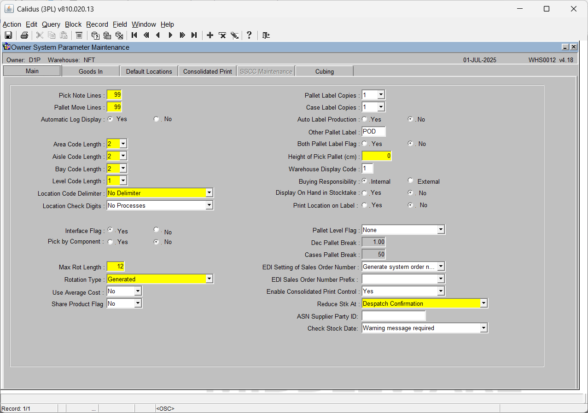Select Internal for Buying Responsibility
The height and width of the screenshot is (413, 588).
(x=365, y=180)
